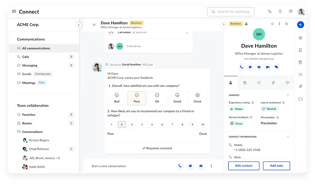
Task: Choose Great satisfaction face option
Action: (x=197, y=98)
